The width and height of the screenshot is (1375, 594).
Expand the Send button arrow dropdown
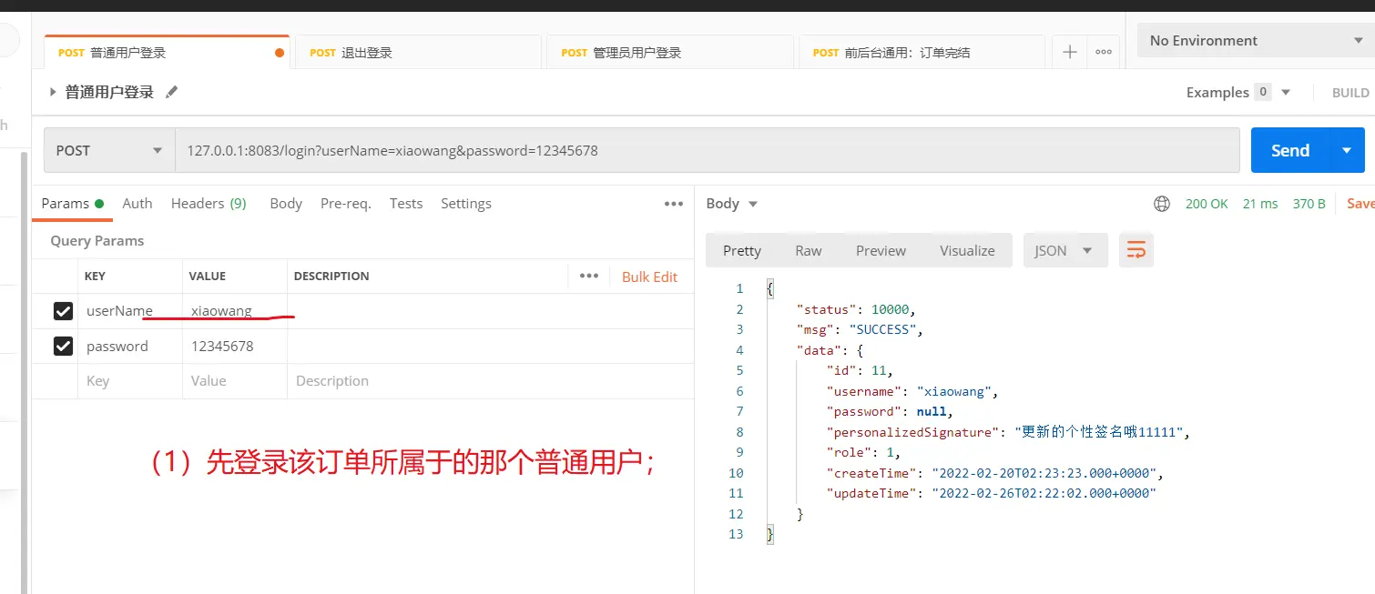coord(1348,150)
